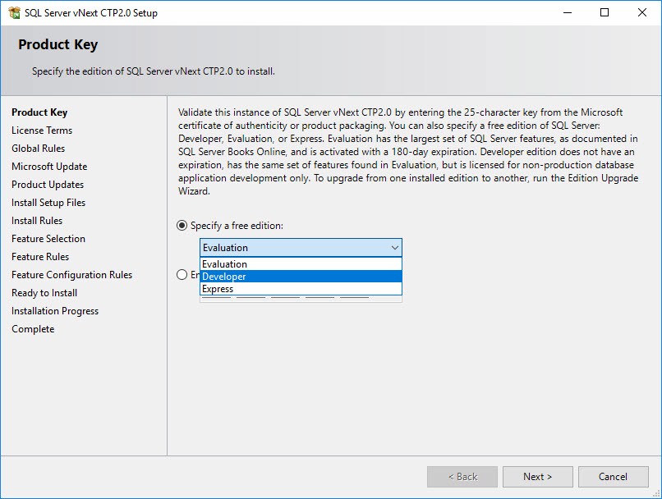This screenshot has width=662, height=499.
Task: Click the Next > button
Action: tap(537, 477)
